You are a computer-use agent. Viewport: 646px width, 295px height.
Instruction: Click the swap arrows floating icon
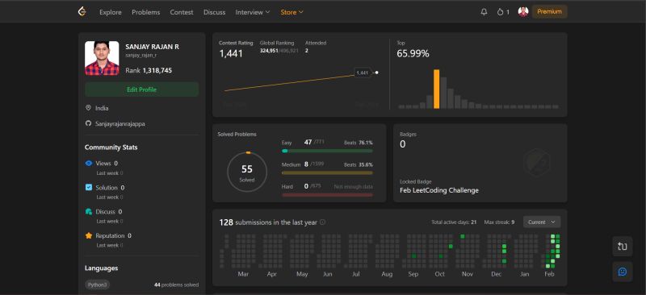pos(623,247)
